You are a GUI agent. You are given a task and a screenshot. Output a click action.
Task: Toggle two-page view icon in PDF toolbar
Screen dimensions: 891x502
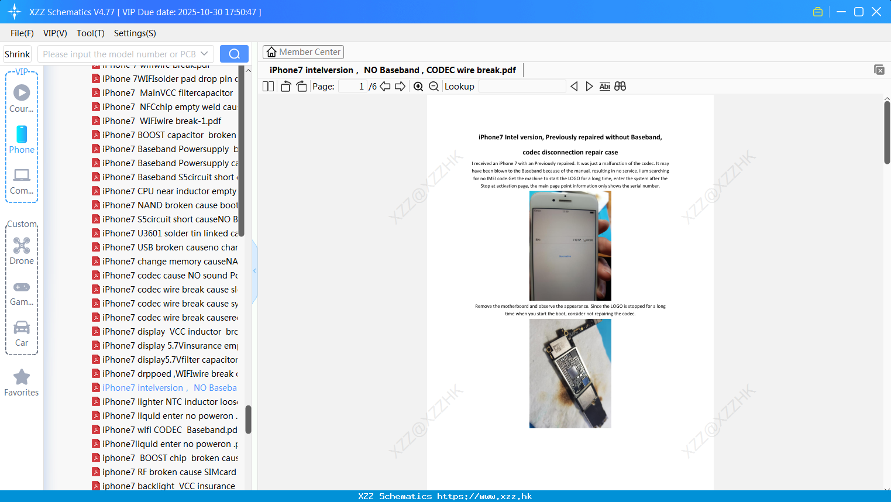[x=268, y=86]
